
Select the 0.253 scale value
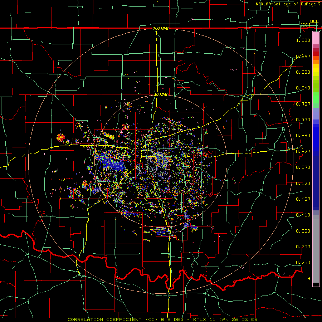click(x=303, y=263)
